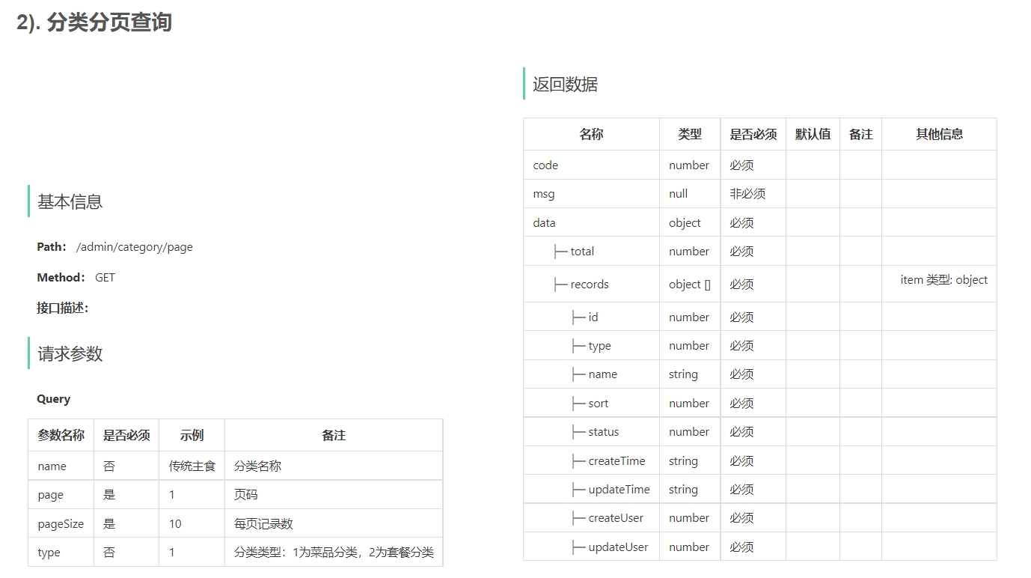Click the "object []" type of records
Viewport: 1031px width, 578px height.
[x=690, y=285]
